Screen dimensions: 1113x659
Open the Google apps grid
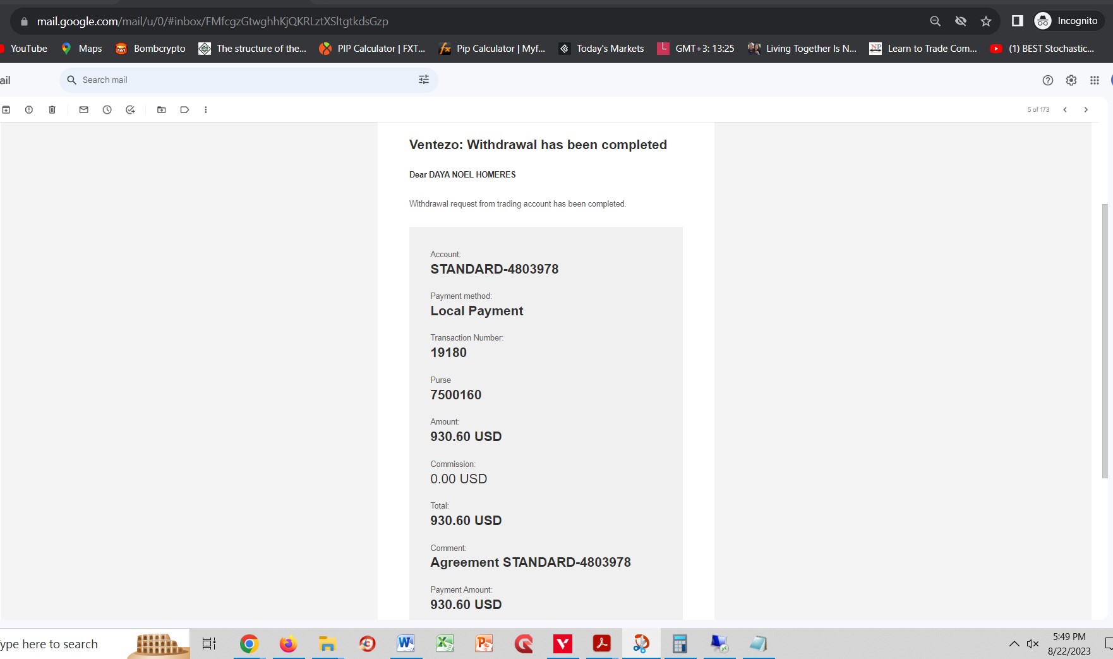click(1095, 80)
